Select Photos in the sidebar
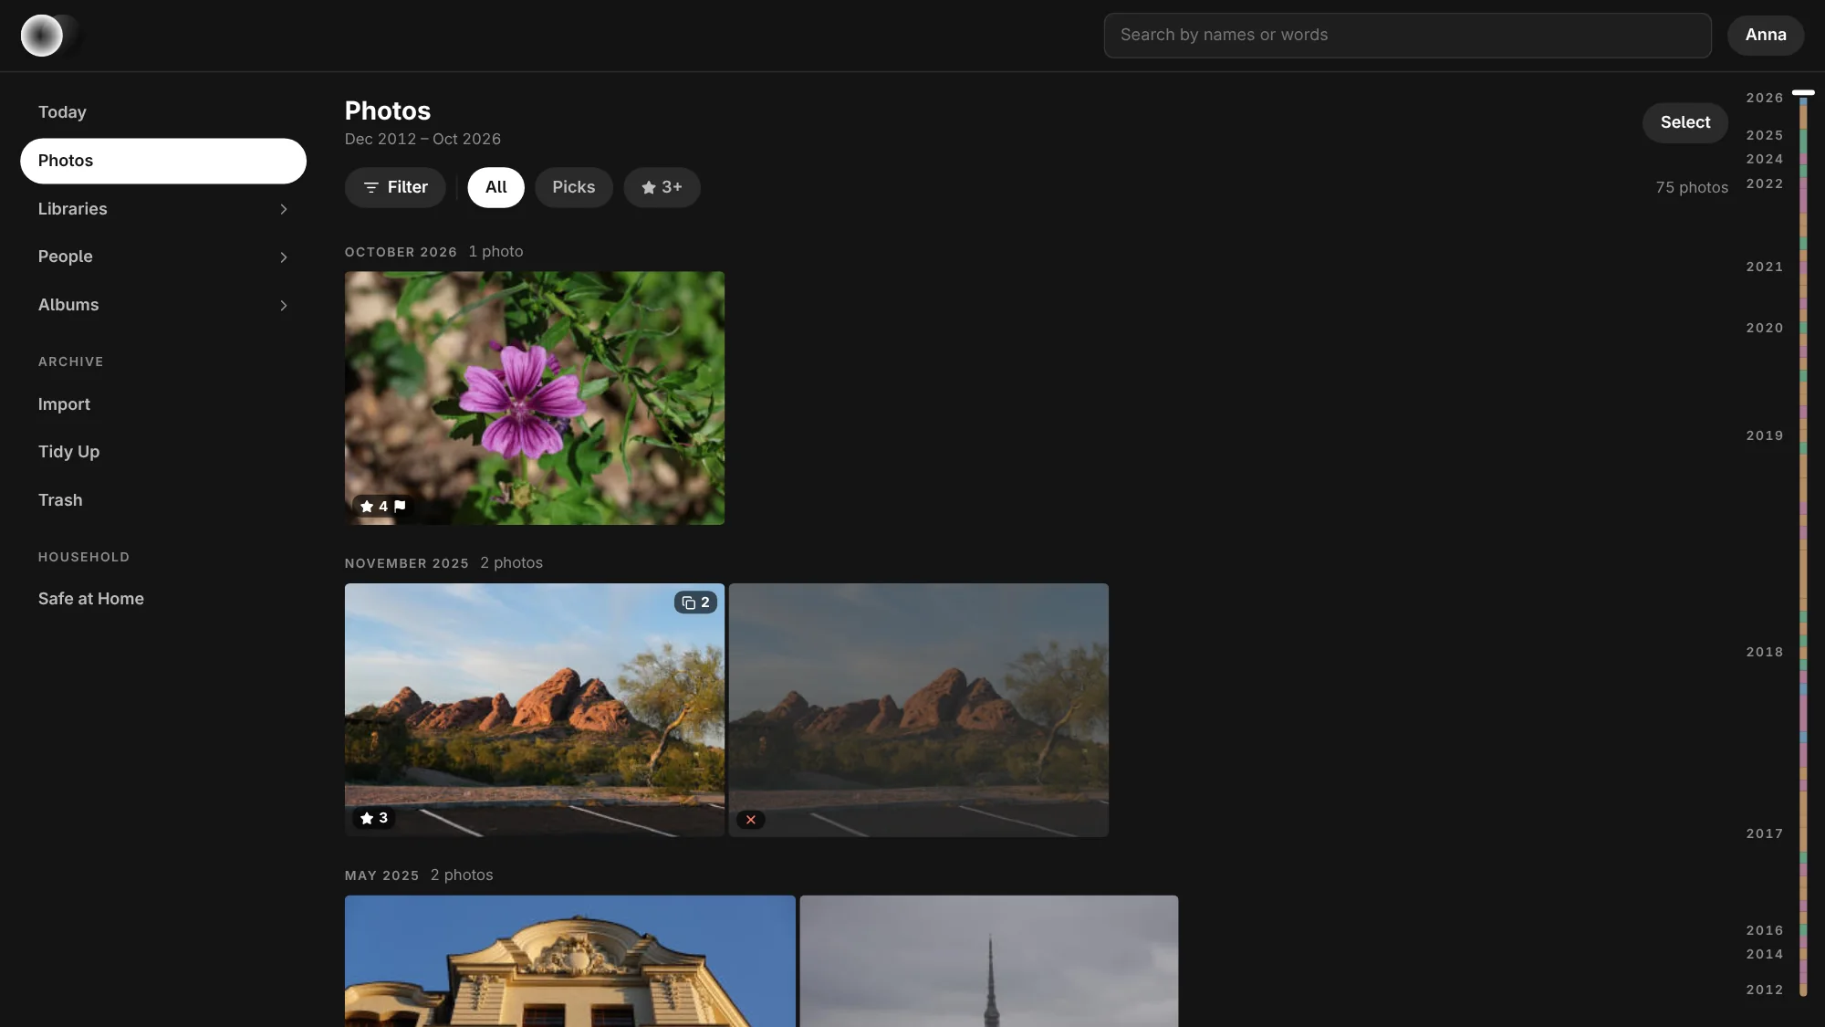The image size is (1825, 1027). pyautogui.click(x=163, y=161)
